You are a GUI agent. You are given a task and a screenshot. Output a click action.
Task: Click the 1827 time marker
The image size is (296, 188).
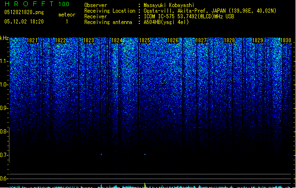coord(201,40)
